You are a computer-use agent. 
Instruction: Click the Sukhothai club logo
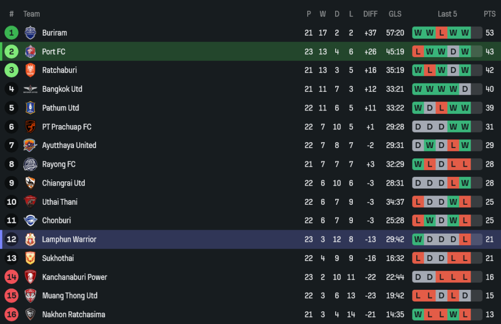tap(30, 258)
